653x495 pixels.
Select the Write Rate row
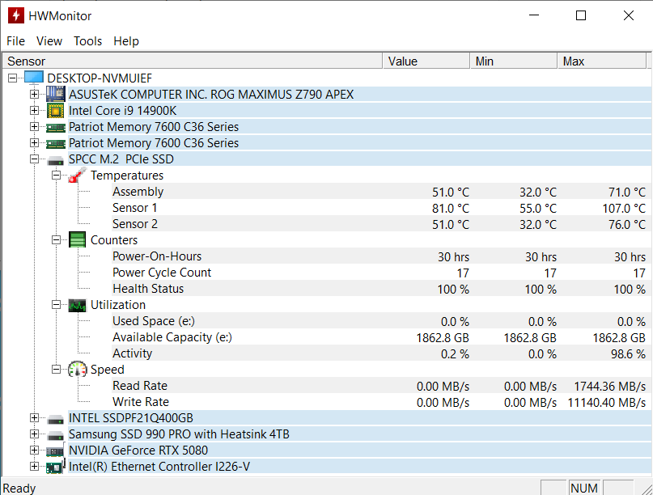coord(140,402)
